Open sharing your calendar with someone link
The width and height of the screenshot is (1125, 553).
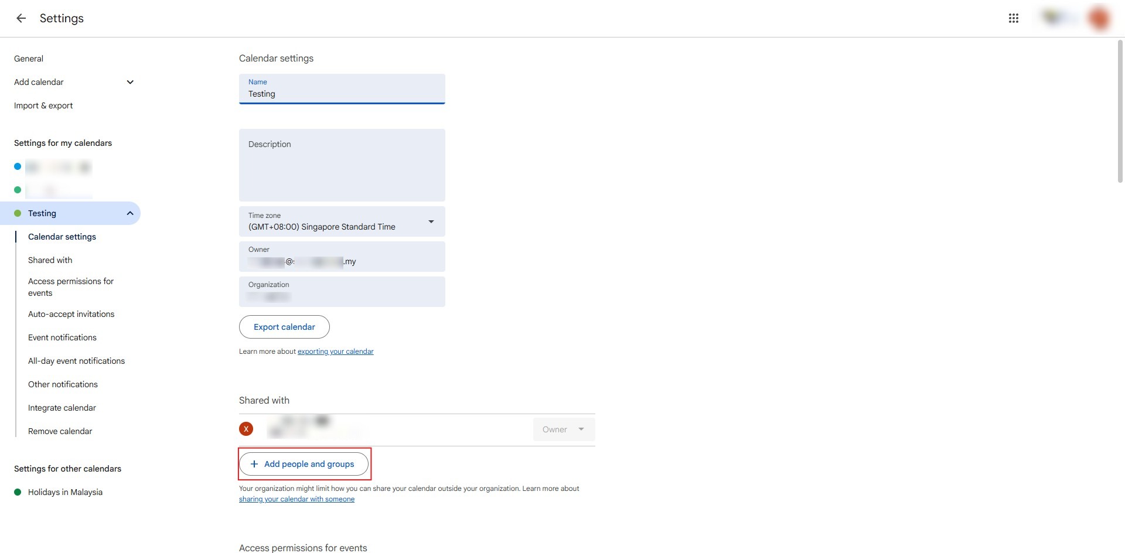coord(296,499)
